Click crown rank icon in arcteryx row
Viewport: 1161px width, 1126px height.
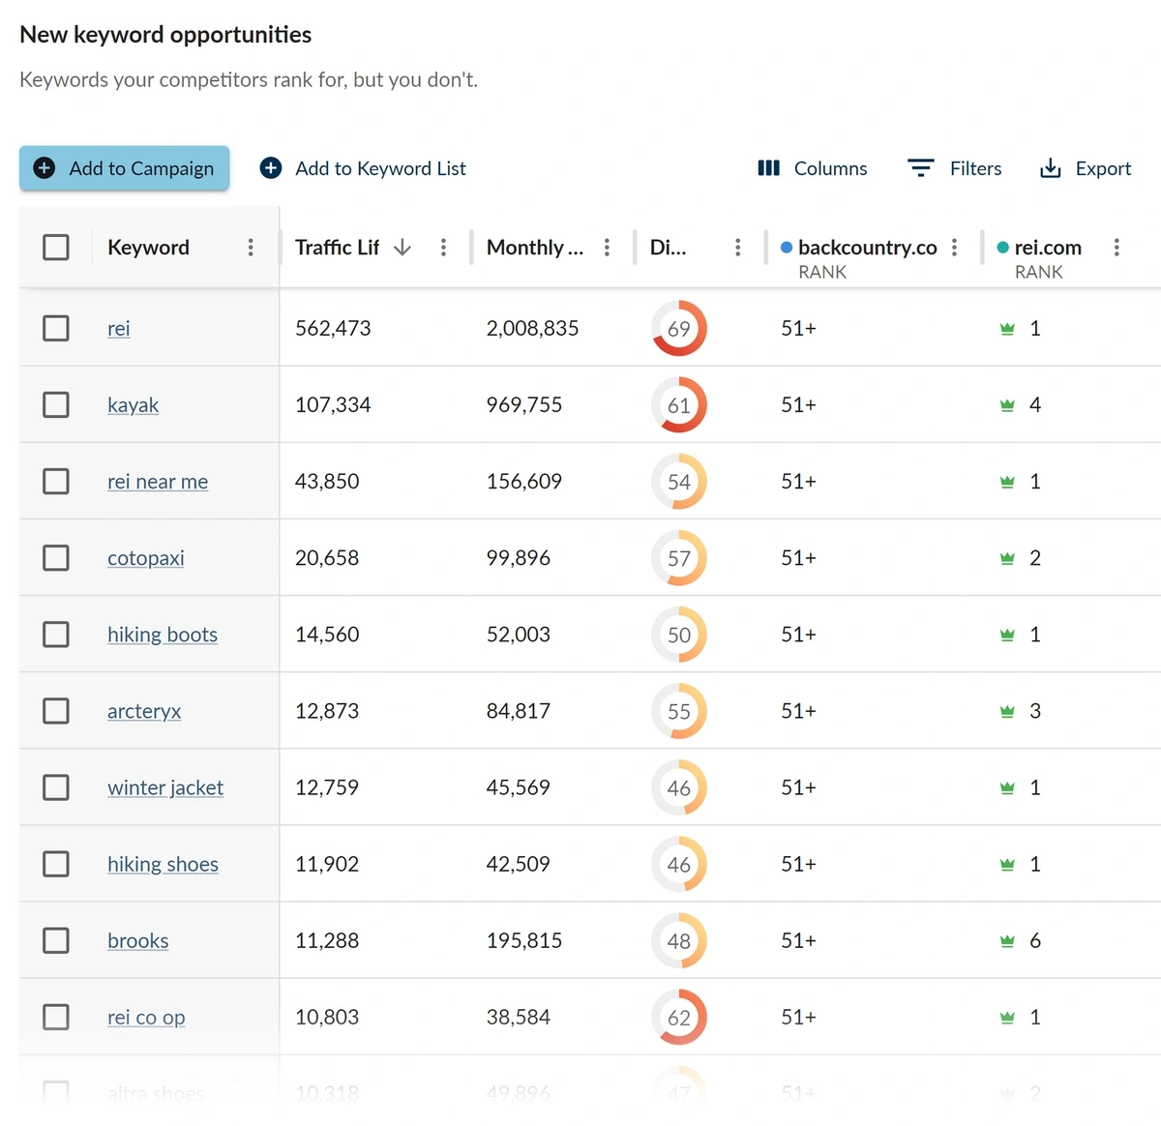1007,711
